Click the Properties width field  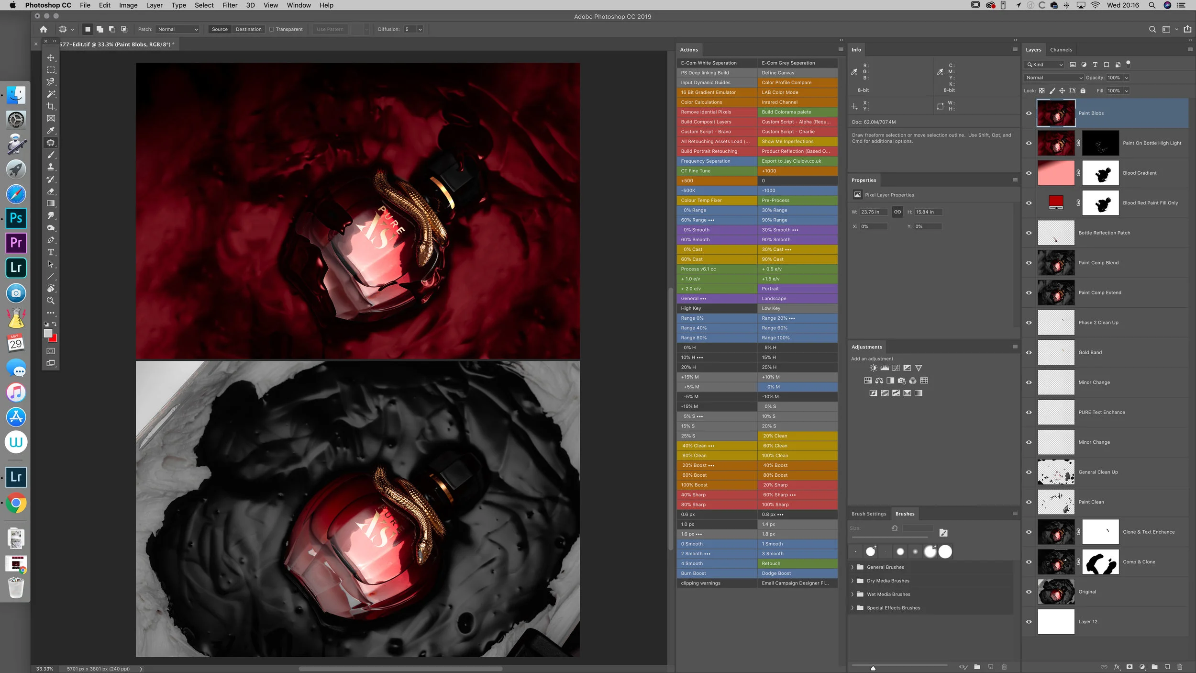pyautogui.click(x=874, y=212)
